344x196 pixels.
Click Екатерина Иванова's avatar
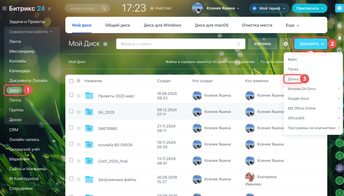click(250, 177)
